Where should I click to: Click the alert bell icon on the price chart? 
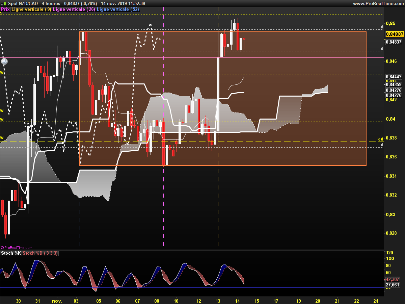4,62
